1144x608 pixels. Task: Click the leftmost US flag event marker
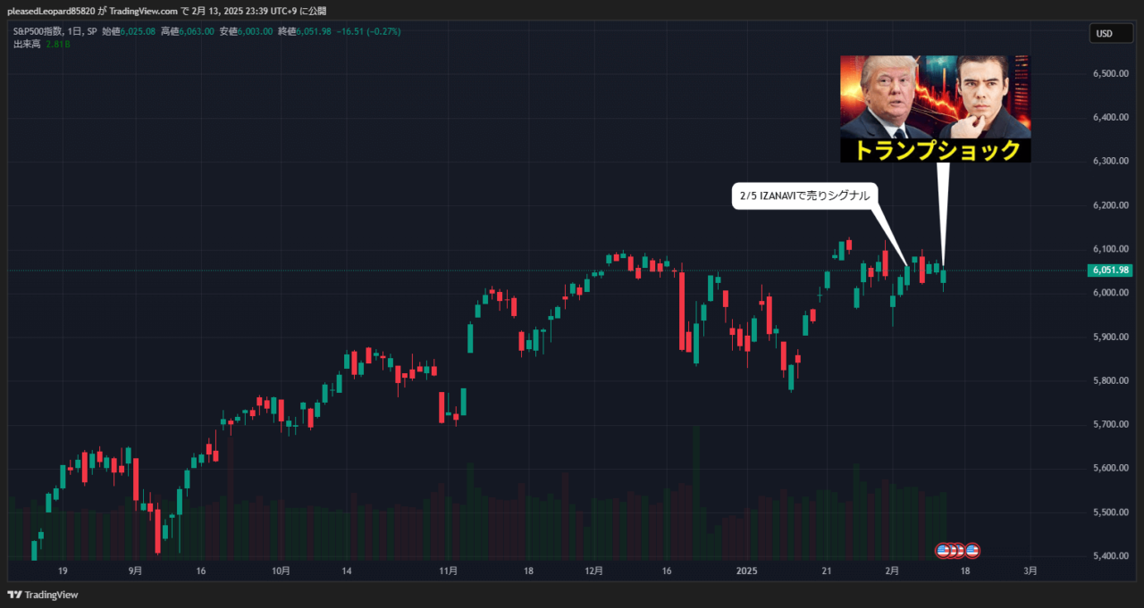[x=942, y=550]
